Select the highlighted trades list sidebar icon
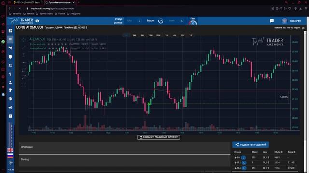Image resolution: width=309 pixels, height=173 pixels. point(10,39)
